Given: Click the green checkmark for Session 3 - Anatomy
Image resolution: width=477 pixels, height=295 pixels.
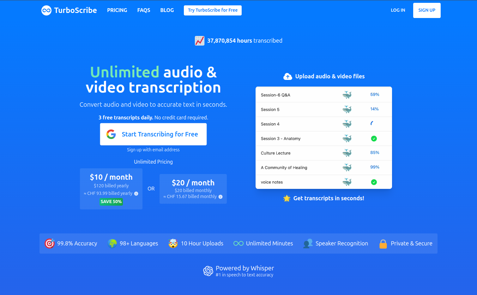Looking at the screenshot, I should click(x=374, y=139).
